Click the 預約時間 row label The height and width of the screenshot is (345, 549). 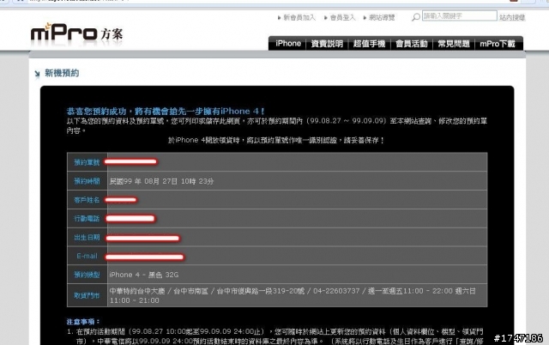(87, 181)
